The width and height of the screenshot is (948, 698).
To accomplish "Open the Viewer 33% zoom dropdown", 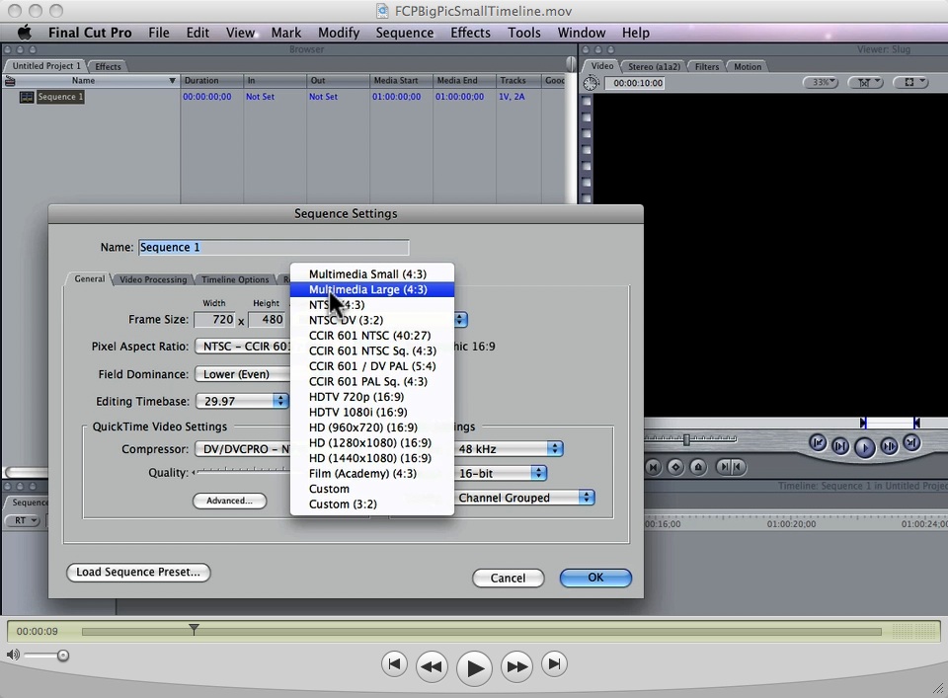I will (821, 82).
